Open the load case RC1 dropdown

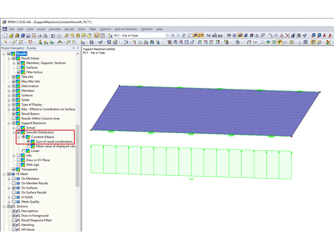pos(167,36)
